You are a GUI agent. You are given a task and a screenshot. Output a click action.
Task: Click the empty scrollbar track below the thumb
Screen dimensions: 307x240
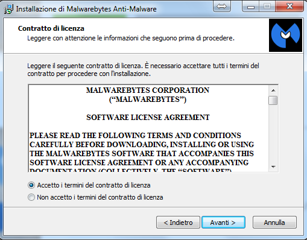[273, 133]
